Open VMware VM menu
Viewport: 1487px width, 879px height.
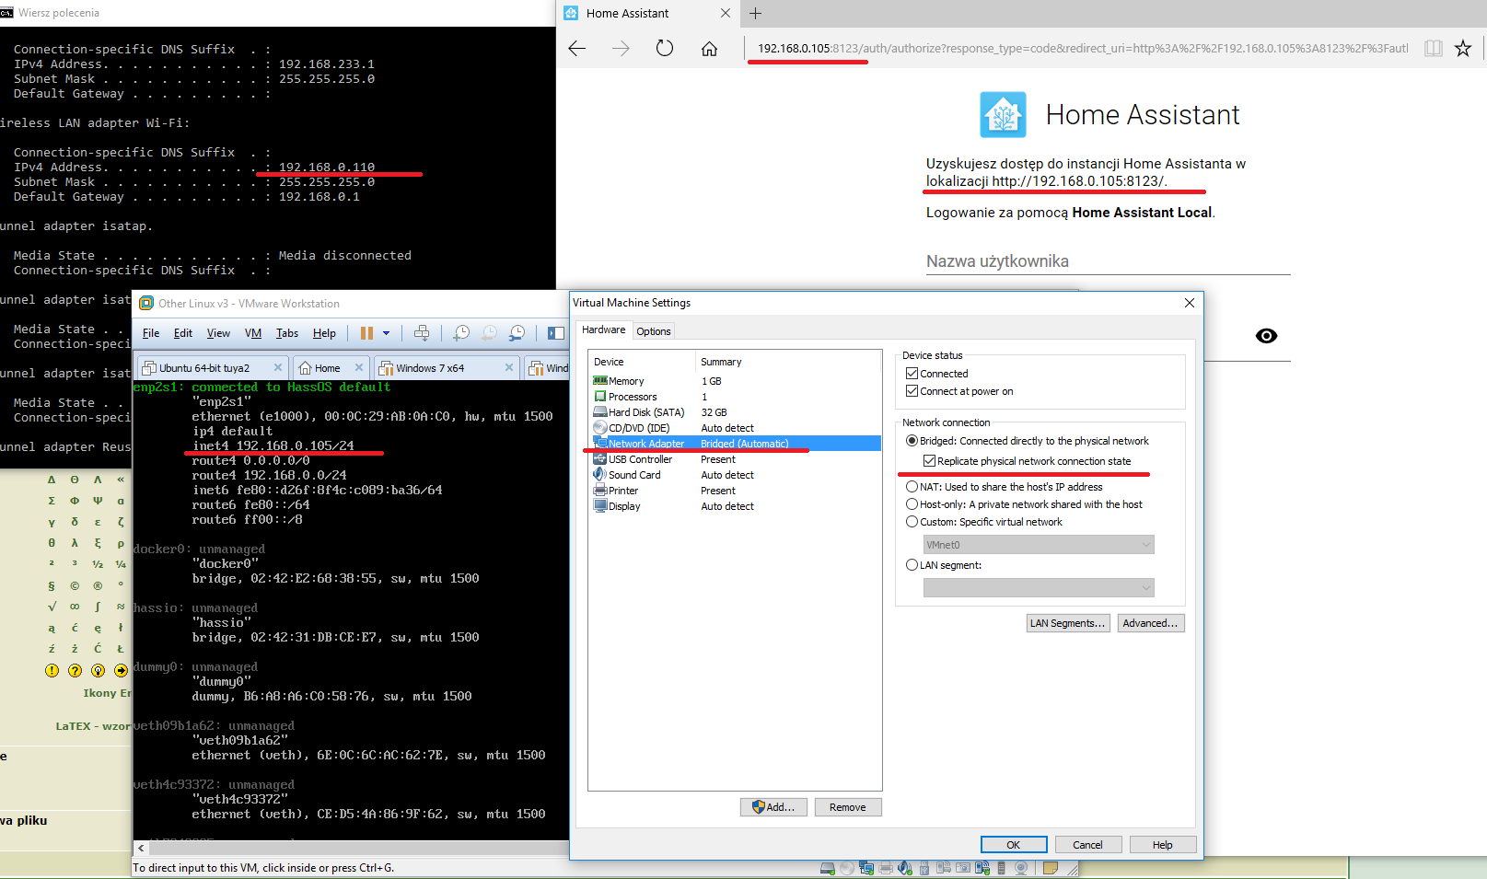pos(253,333)
